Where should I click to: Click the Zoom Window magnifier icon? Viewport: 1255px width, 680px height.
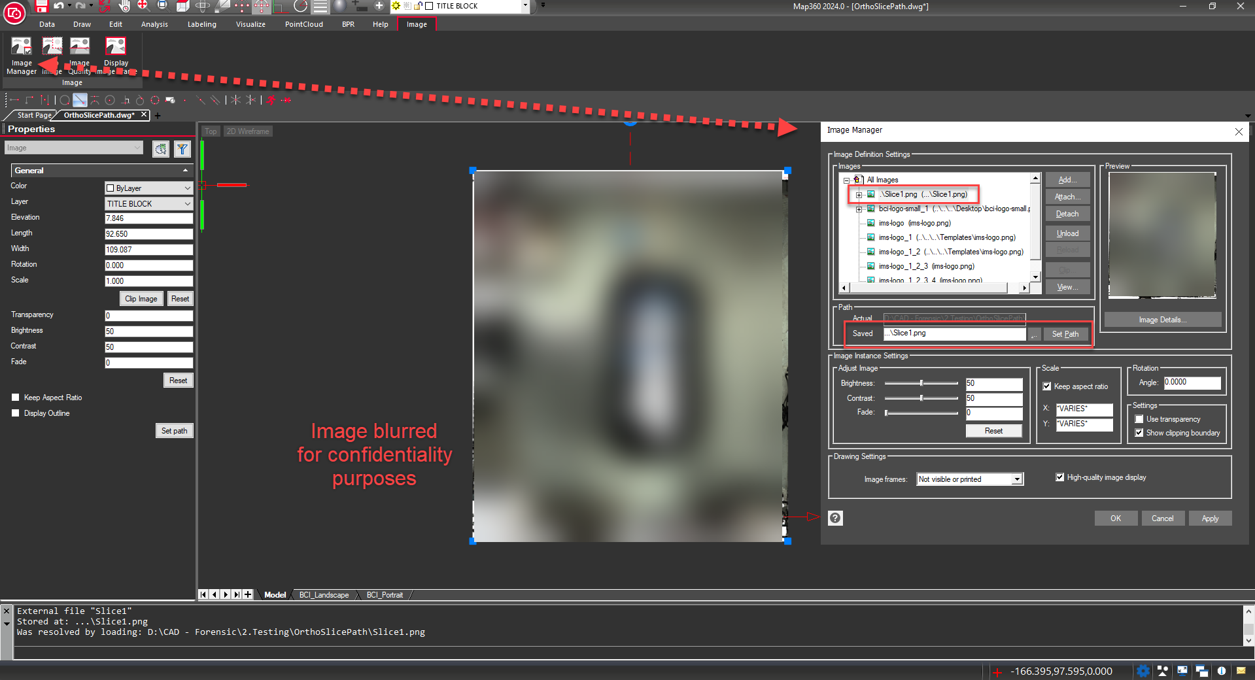click(x=162, y=6)
